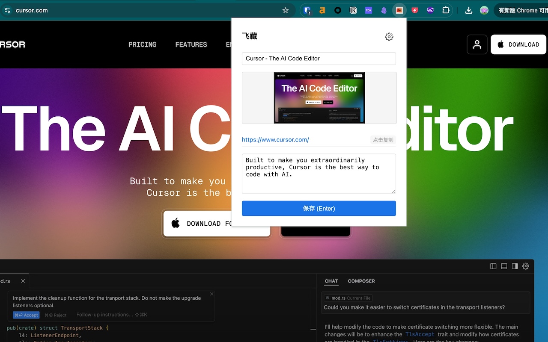Viewport: 548px width, 342px height.
Task: Open the purple owl extension icon
Action: coord(430,10)
